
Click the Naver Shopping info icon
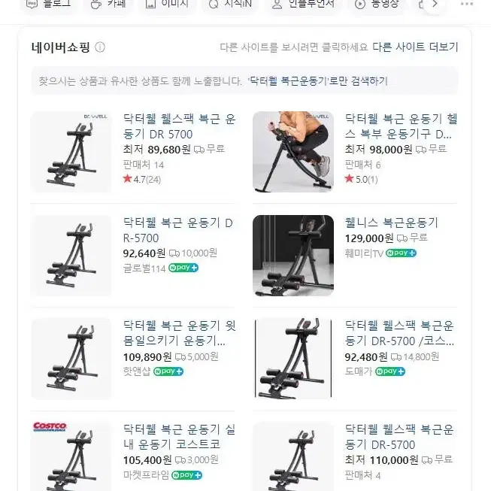coord(100,47)
